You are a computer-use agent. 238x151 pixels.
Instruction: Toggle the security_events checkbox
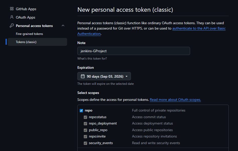tap(86, 143)
